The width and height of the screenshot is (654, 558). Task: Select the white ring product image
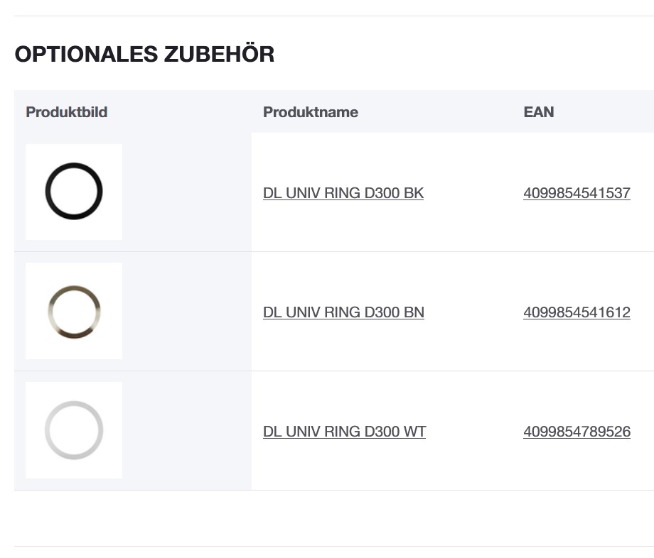tap(74, 430)
